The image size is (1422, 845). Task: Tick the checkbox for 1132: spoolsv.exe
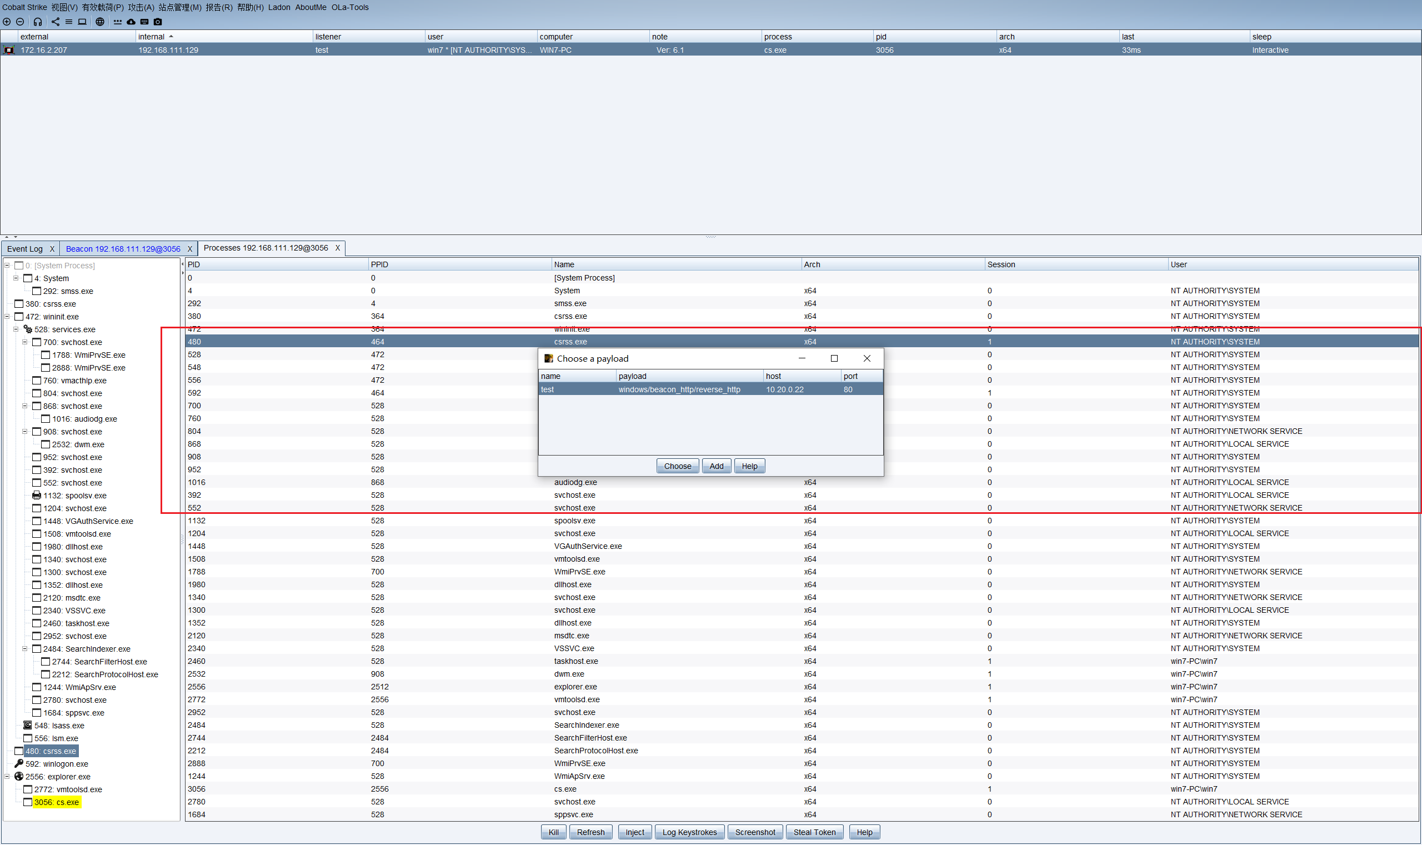(x=37, y=496)
